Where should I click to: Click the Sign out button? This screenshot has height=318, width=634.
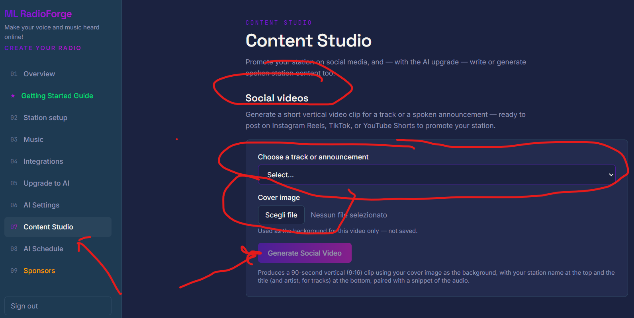pyautogui.click(x=58, y=306)
